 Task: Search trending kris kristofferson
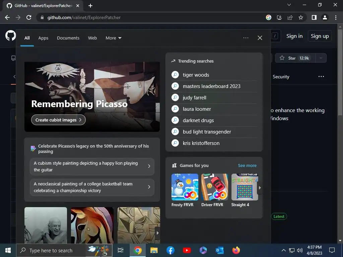tap(201, 143)
